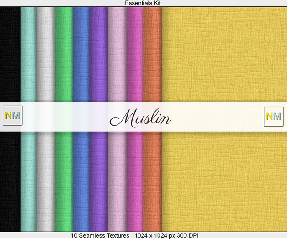The width and height of the screenshot is (287, 239).
Task: Click the '10 Seamless Textures' caption
Action: pos(100,235)
